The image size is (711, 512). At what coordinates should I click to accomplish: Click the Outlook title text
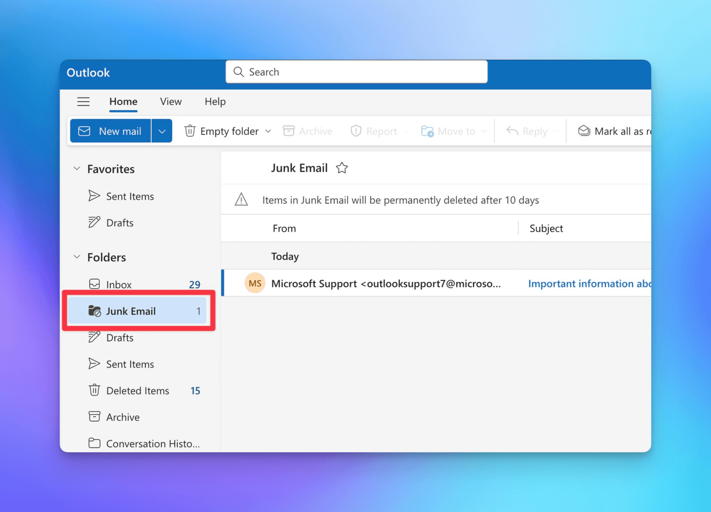(88, 72)
